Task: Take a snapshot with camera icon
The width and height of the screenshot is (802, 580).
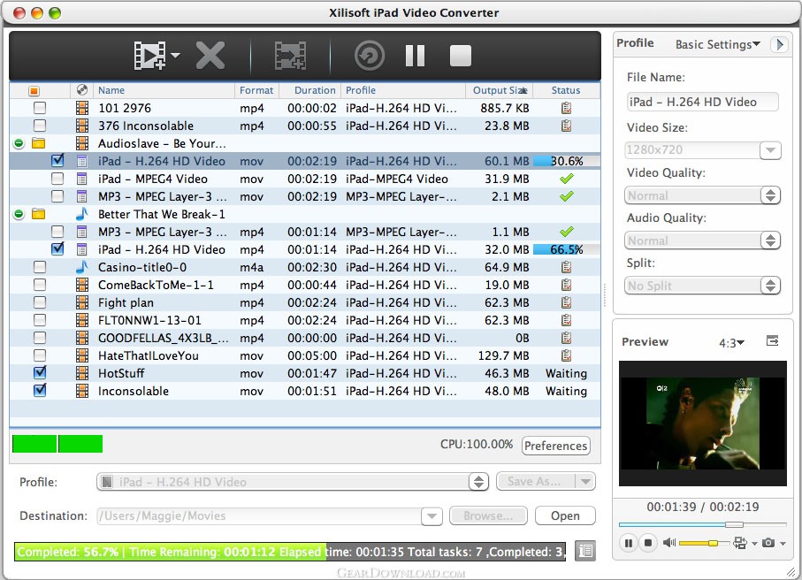Action: (x=768, y=543)
